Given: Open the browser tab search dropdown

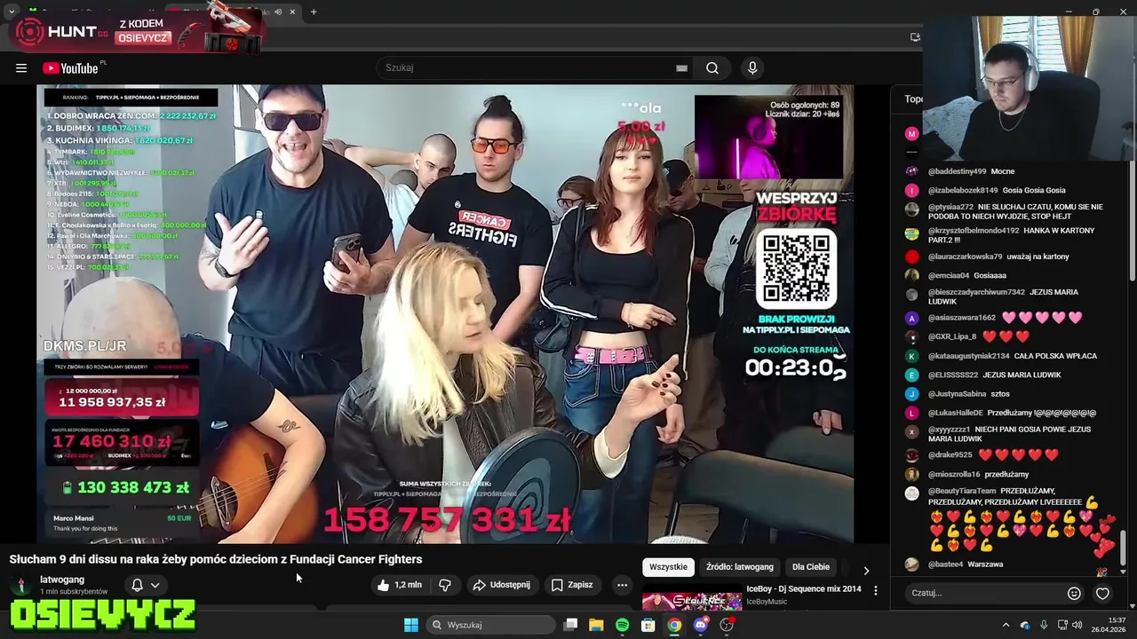Looking at the screenshot, I should coord(12,12).
